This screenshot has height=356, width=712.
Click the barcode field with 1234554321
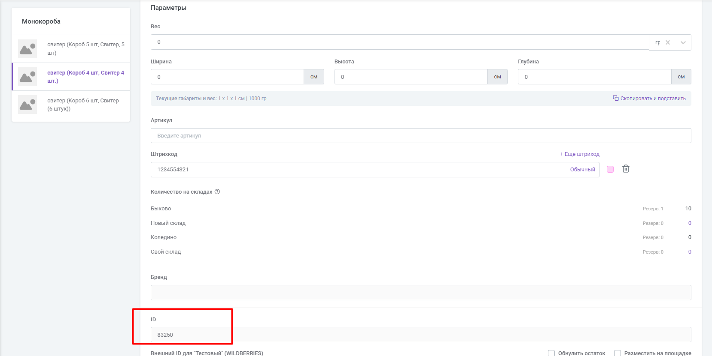(375, 170)
